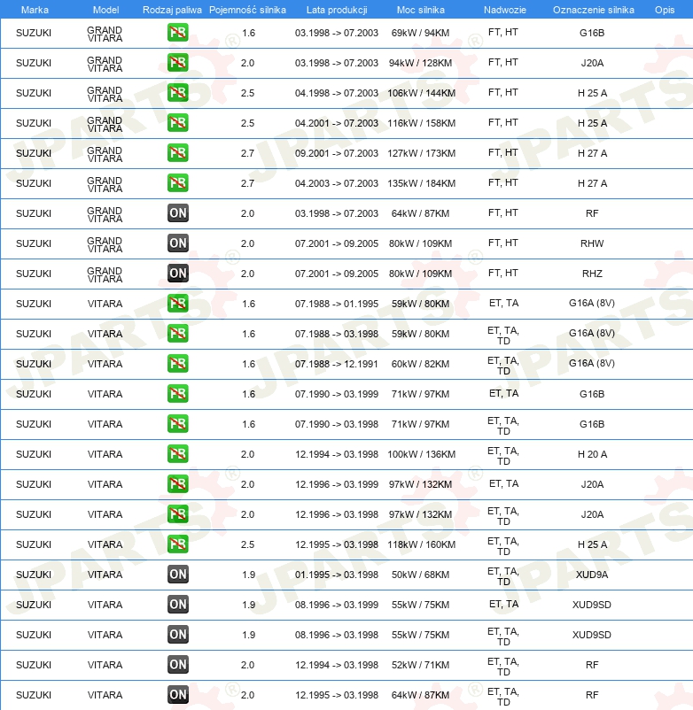Click the 100kW / 136KM power cell

[x=422, y=454]
